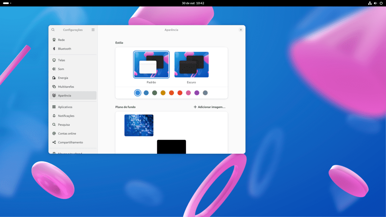The image size is (386, 217).
Task: Select the Escuro style option
Action: (x=192, y=64)
